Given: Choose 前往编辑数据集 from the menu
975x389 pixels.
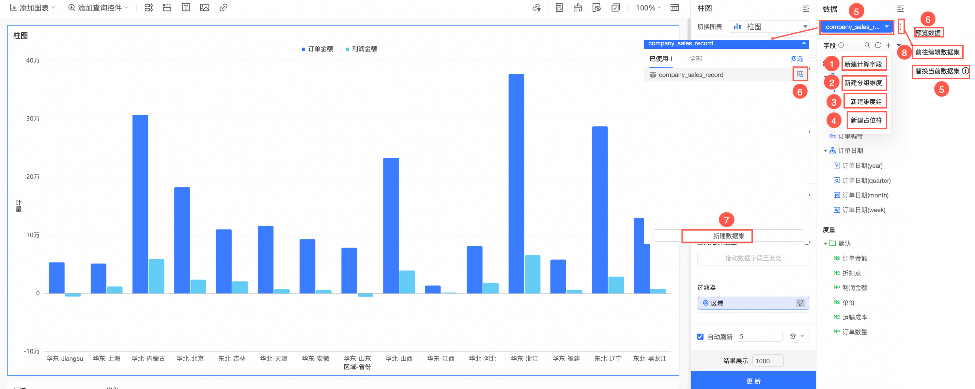Looking at the screenshot, I should (937, 52).
